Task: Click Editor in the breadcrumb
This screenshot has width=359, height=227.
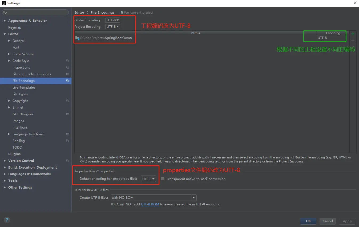Action: [x=79, y=13]
